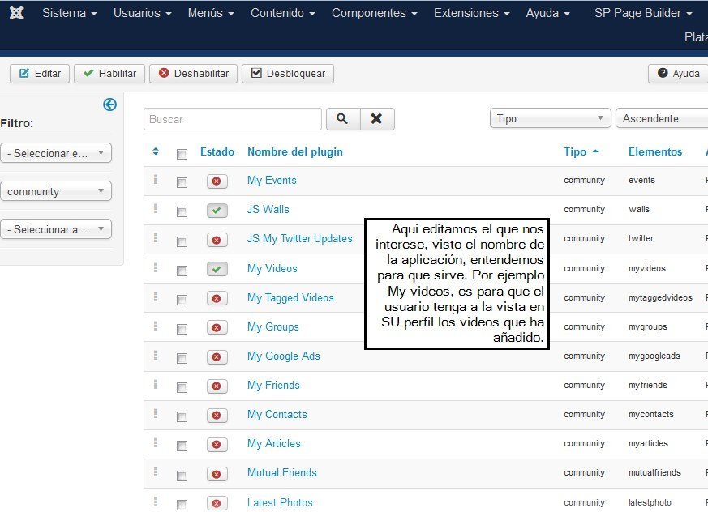Open the Latest Photos plugin link
708x512 pixels.
tap(280, 502)
